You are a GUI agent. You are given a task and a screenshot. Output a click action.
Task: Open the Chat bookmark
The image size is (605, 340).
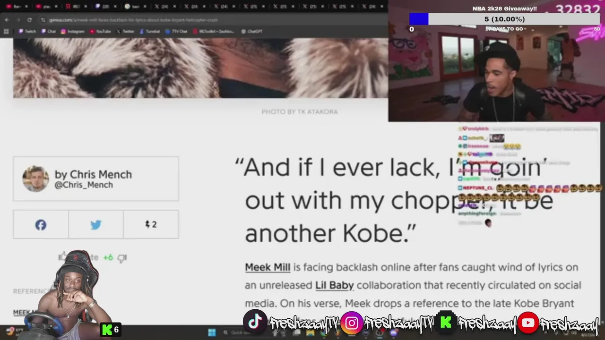coord(49,32)
